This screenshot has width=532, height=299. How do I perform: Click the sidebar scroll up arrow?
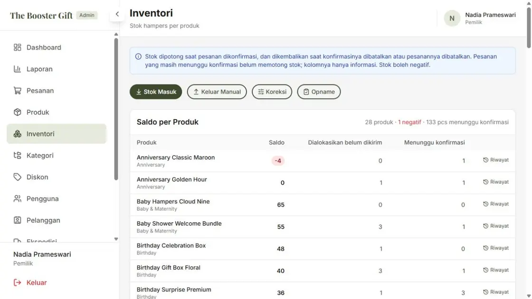pyautogui.click(x=116, y=34)
